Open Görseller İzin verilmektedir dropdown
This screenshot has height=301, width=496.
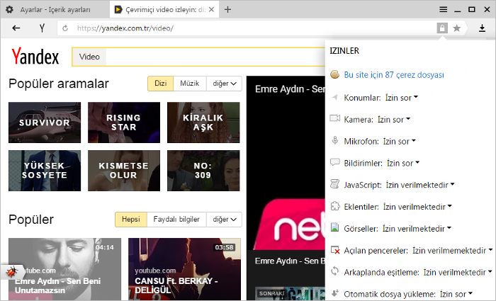pos(417,228)
